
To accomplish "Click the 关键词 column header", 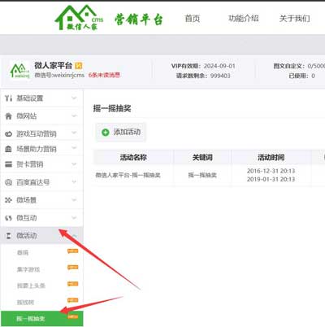I will [x=202, y=157].
